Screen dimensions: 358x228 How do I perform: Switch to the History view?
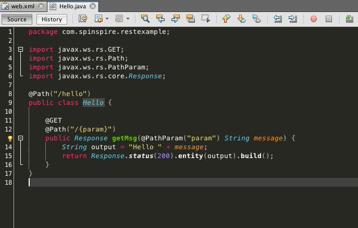click(x=52, y=19)
